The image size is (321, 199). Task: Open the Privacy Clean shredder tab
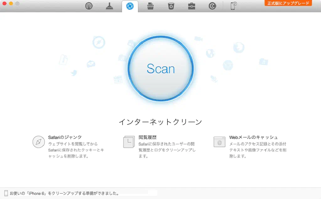click(x=150, y=6)
